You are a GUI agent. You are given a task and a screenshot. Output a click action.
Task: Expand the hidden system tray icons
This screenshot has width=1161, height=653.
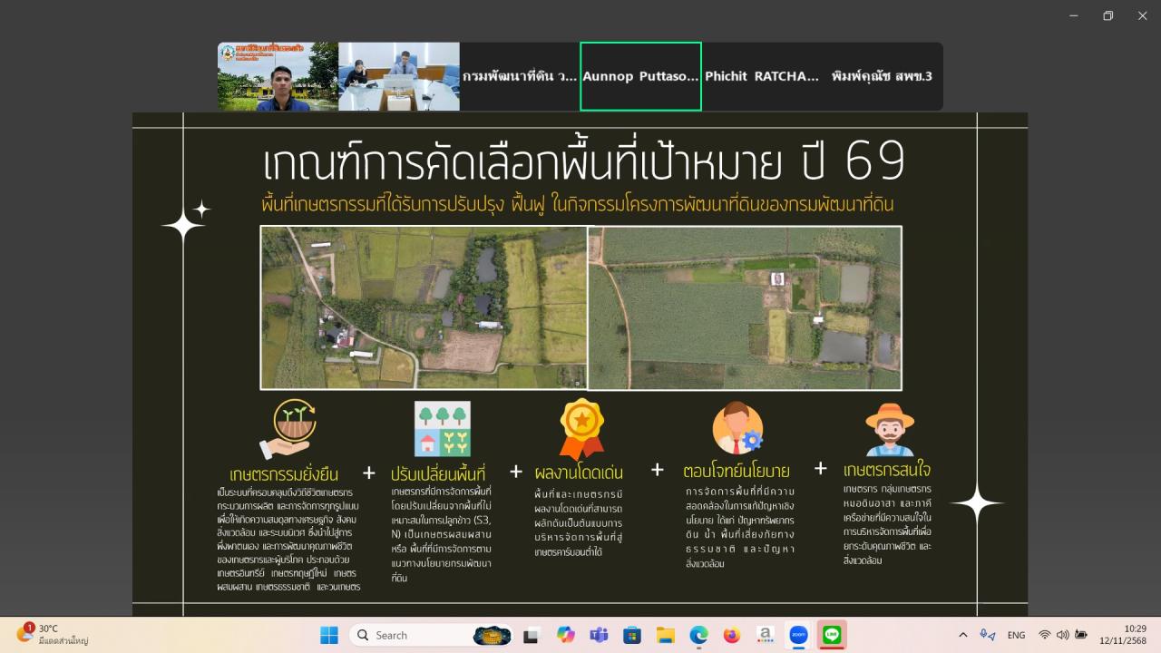coord(963,635)
